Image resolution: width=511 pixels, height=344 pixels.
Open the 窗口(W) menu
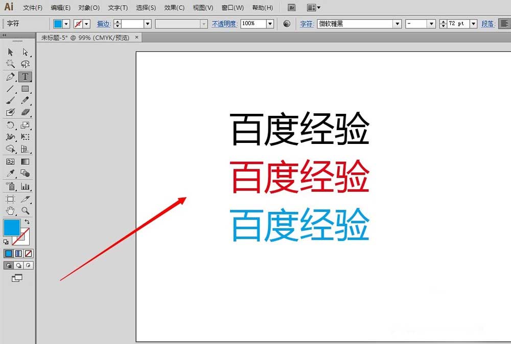pos(233,8)
